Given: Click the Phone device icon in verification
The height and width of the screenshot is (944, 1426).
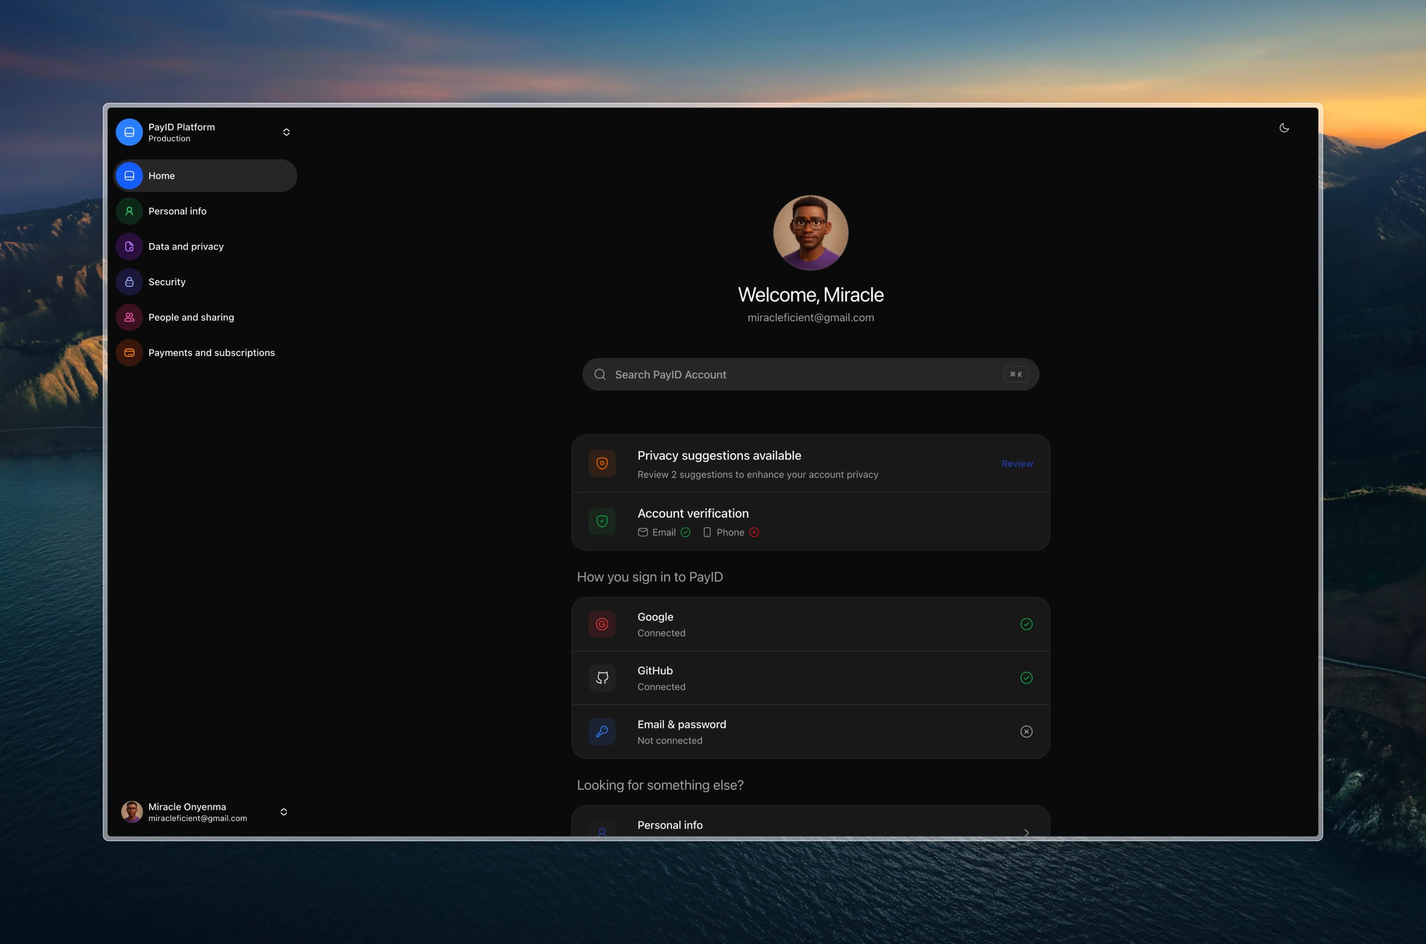Looking at the screenshot, I should (x=707, y=532).
